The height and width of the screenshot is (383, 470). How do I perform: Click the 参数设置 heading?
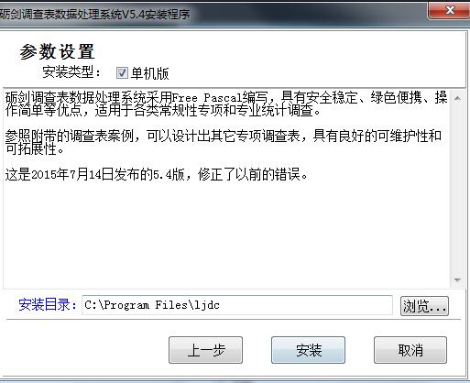pos(58,51)
